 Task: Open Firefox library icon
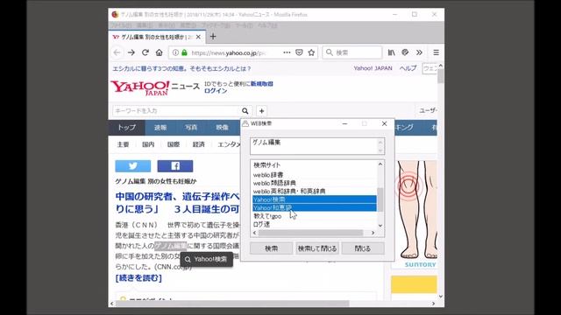(392, 52)
